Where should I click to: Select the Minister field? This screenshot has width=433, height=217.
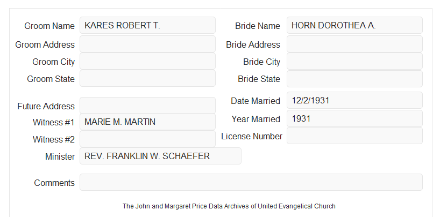coord(160,156)
